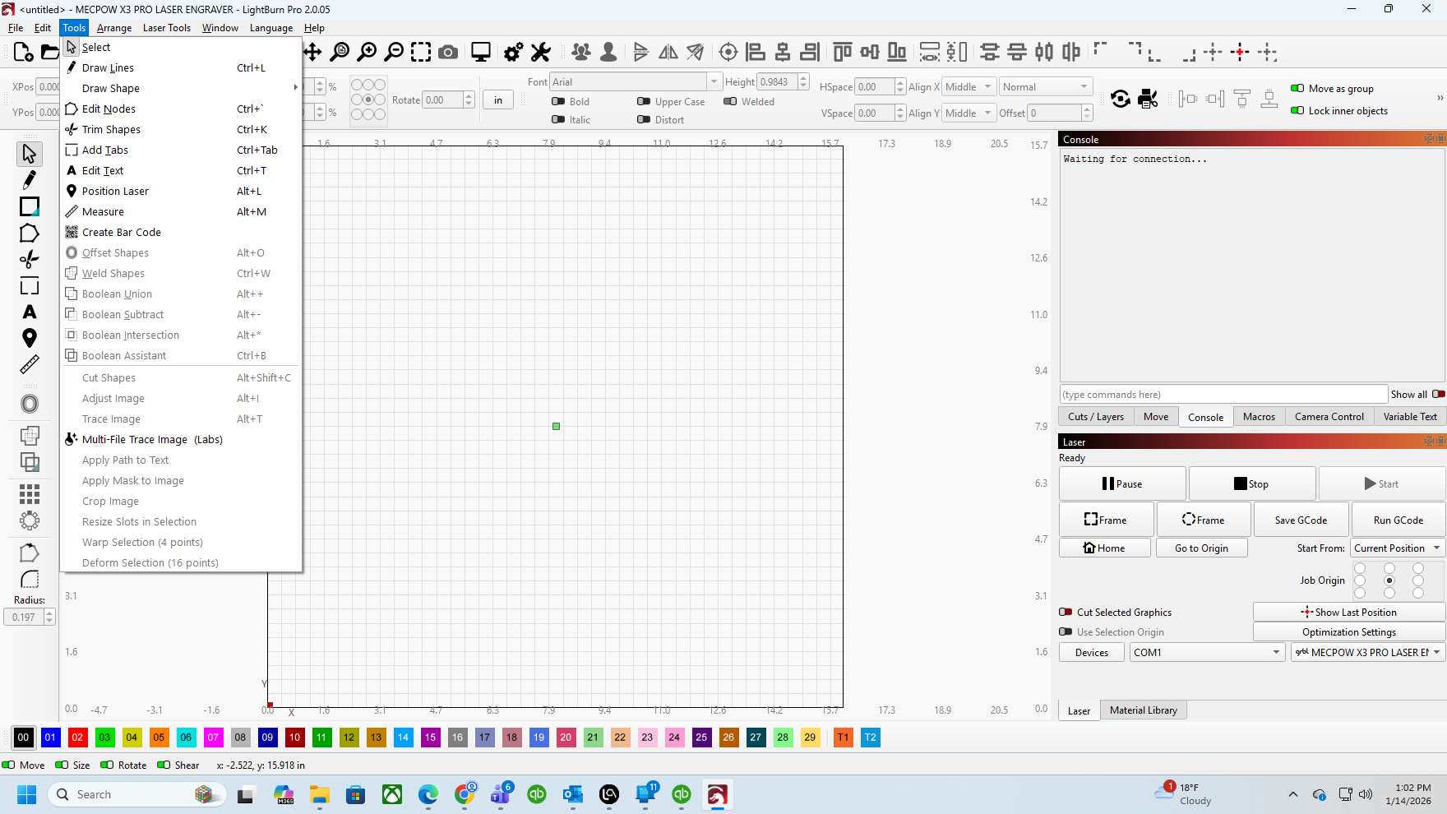The width and height of the screenshot is (1447, 814).
Task: Open the Font Arial dropdown
Action: (635, 82)
